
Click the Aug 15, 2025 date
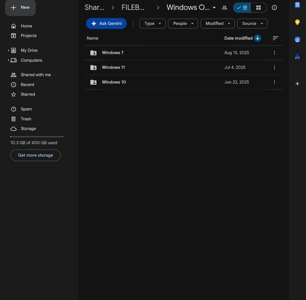237,53
